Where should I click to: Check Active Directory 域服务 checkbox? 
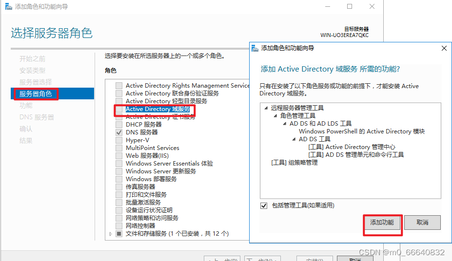pyautogui.click(x=119, y=109)
